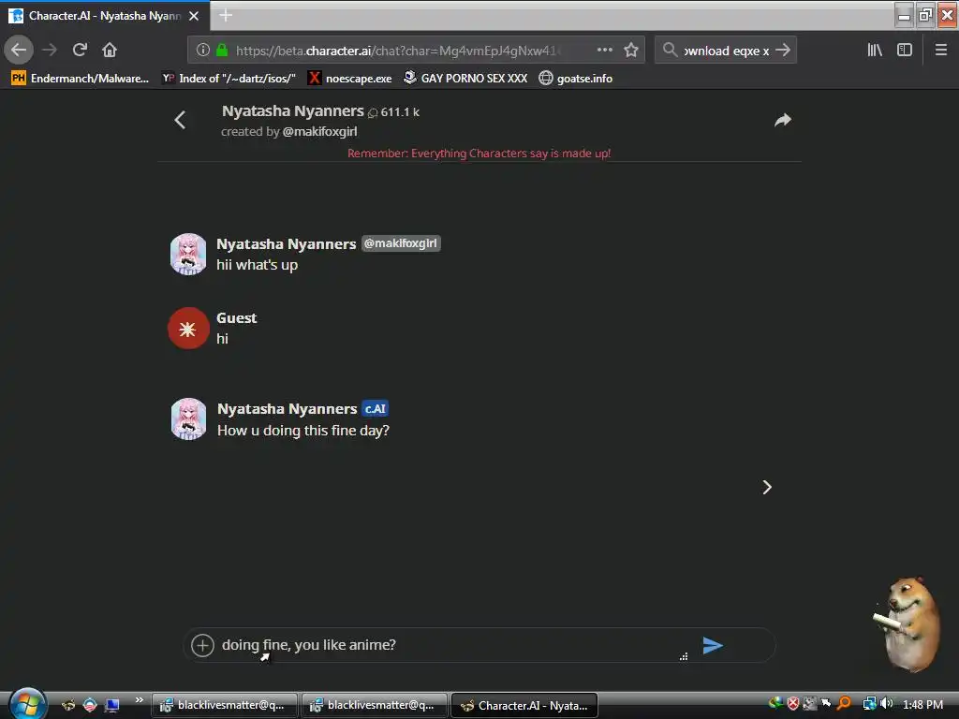Focus the browser search box

(726, 51)
